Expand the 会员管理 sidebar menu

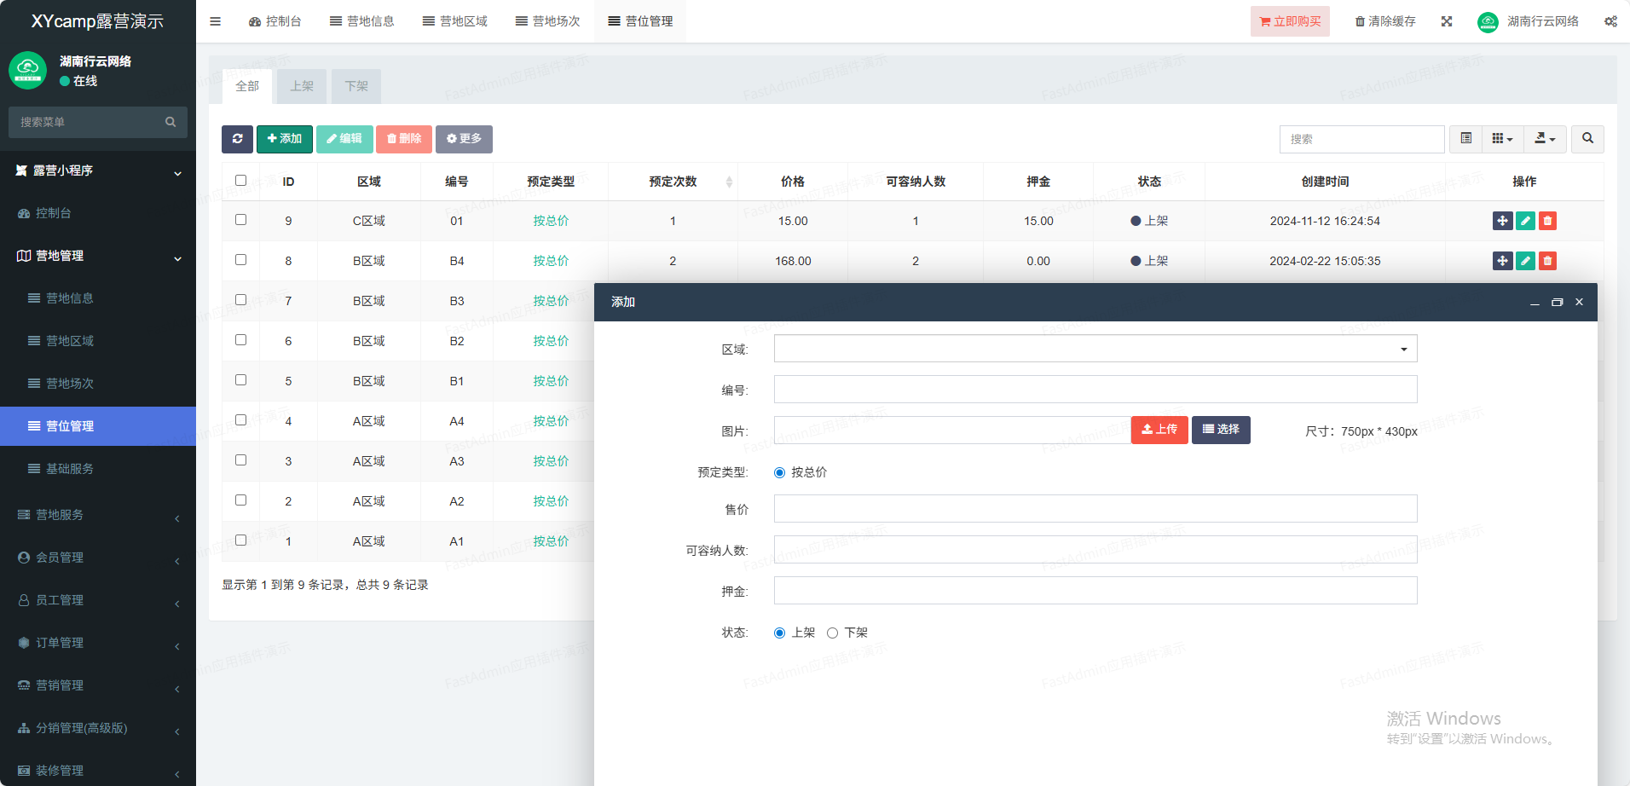click(98, 558)
